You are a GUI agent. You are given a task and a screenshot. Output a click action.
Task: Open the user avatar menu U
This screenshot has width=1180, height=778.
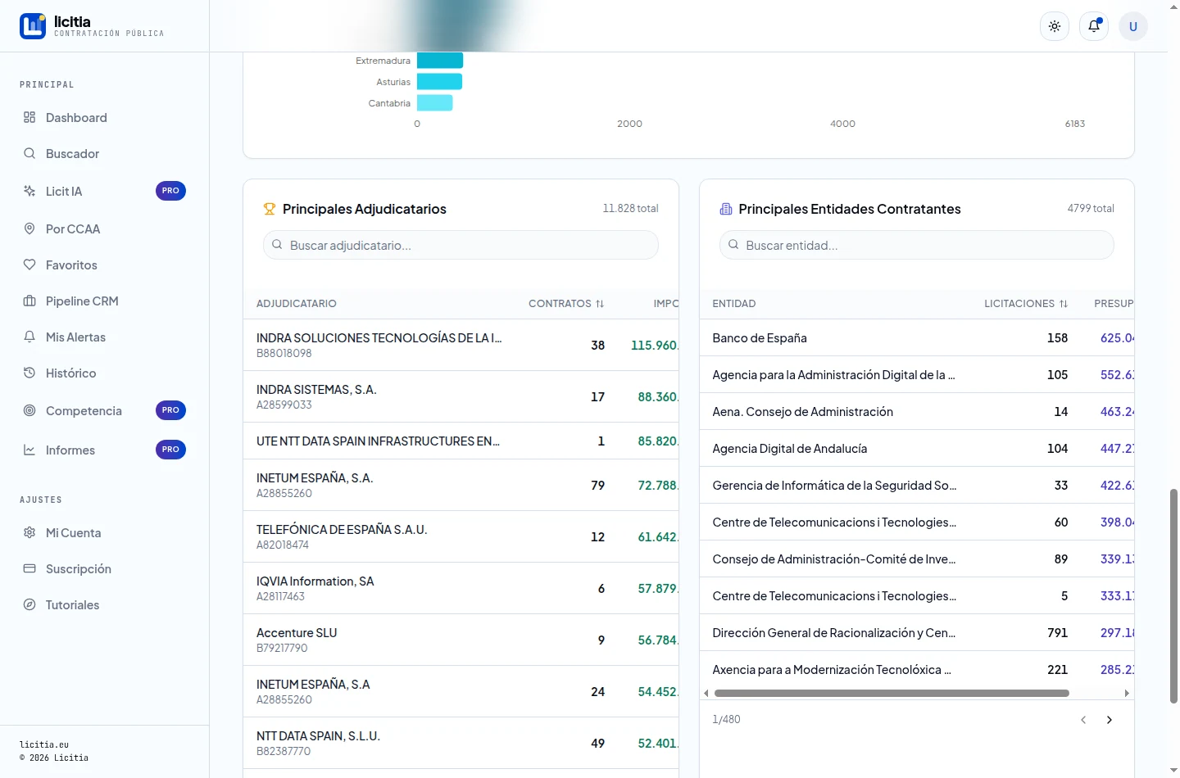[x=1133, y=26]
